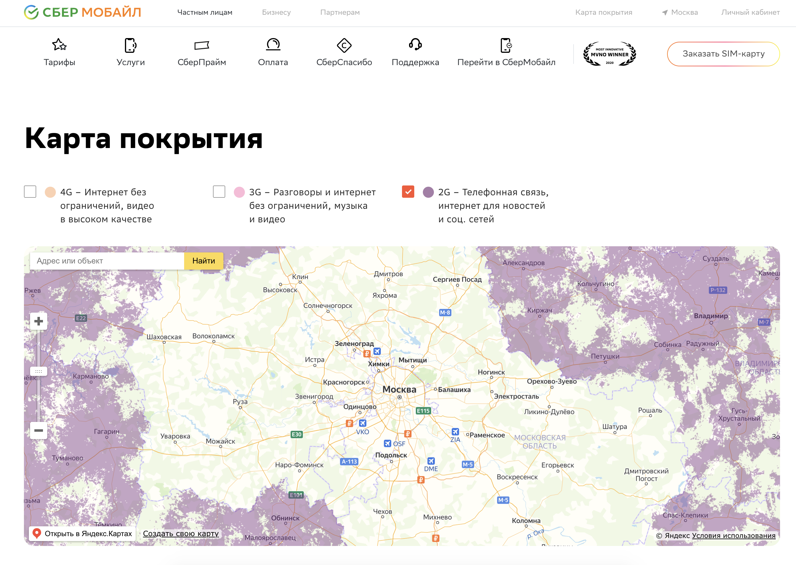This screenshot has width=796, height=565.
Task: Click Александров label on map
Action: pos(524,263)
